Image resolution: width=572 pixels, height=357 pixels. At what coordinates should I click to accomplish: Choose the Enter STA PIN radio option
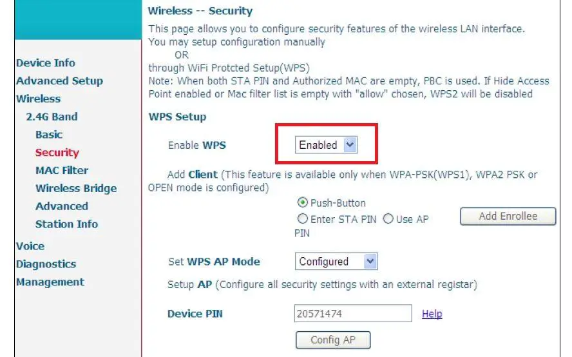pos(303,219)
